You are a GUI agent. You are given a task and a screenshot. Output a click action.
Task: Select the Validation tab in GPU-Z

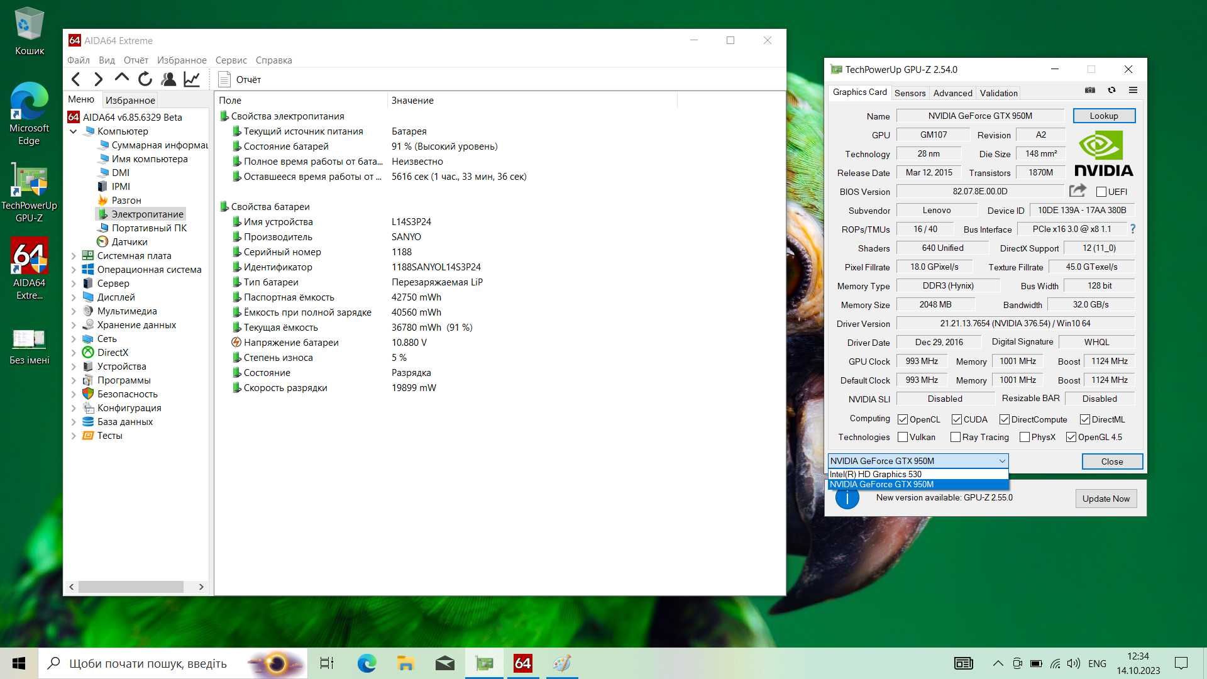(x=998, y=93)
